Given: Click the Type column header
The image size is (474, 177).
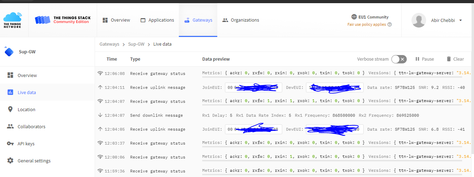Looking at the screenshot, I should click(x=135, y=59).
